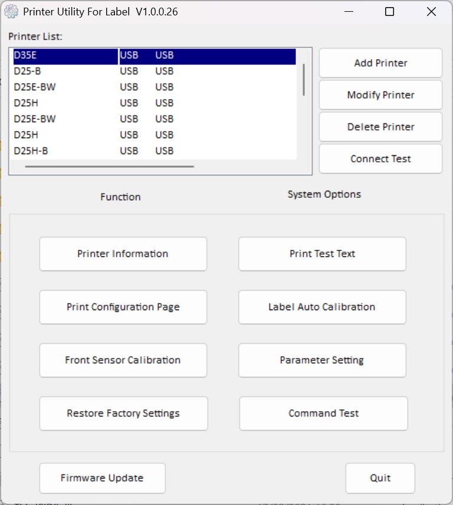The height and width of the screenshot is (505, 453).
Task: Switch to System Options tab
Action: (x=324, y=194)
